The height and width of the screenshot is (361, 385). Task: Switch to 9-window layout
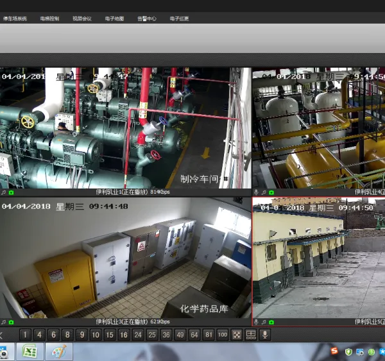point(81,335)
